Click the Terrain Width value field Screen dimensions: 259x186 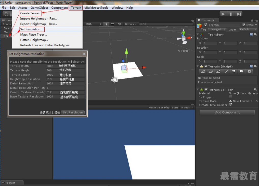(65, 66)
